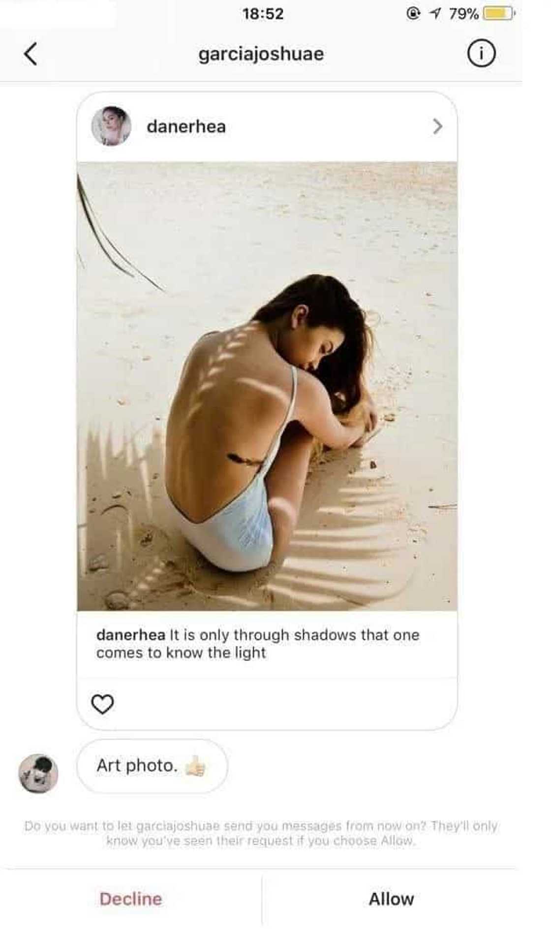Open conversation info icon
Image resolution: width=551 pixels, height=929 pixels.
pos(481,53)
